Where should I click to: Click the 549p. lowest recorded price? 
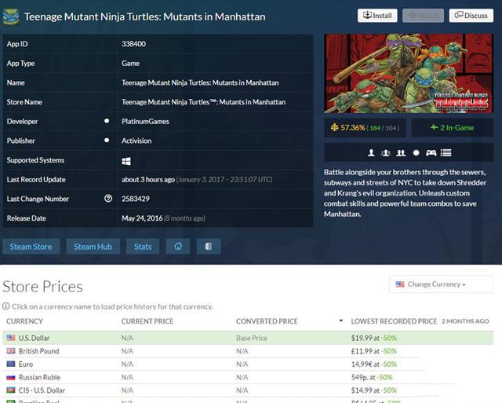(x=359, y=377)
